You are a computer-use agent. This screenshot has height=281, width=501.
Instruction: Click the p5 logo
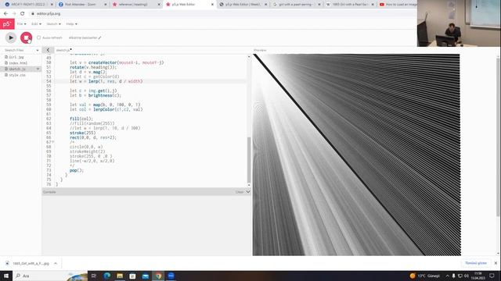[x=7, y=24]
